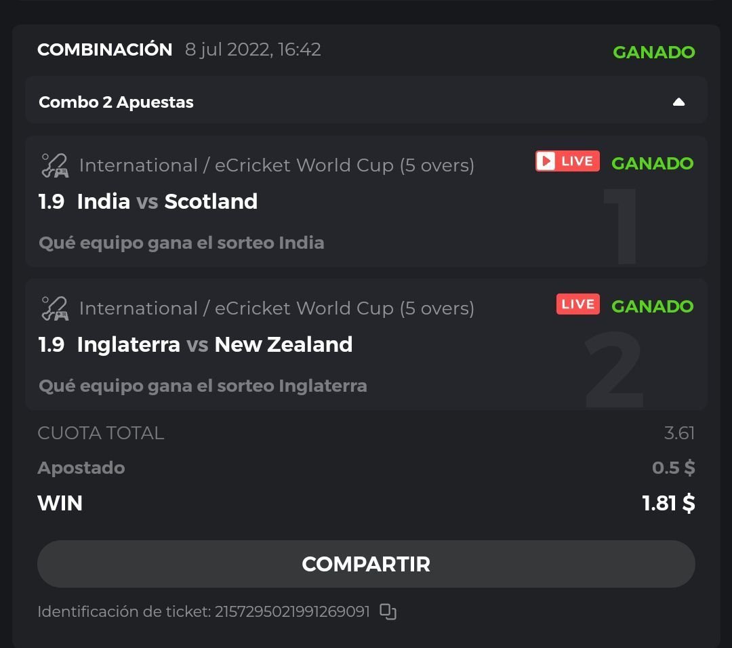This screenshot has height=648, width=732.
Task: Click the top GANADO combination status
Action: pyautogui.click(x=653, y=52)
